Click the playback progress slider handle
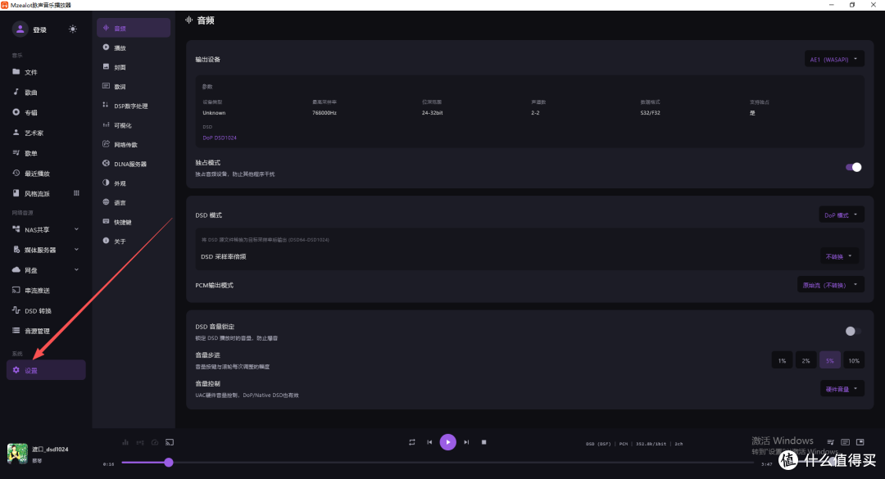The image size is (885, 479). coord(169,463)
